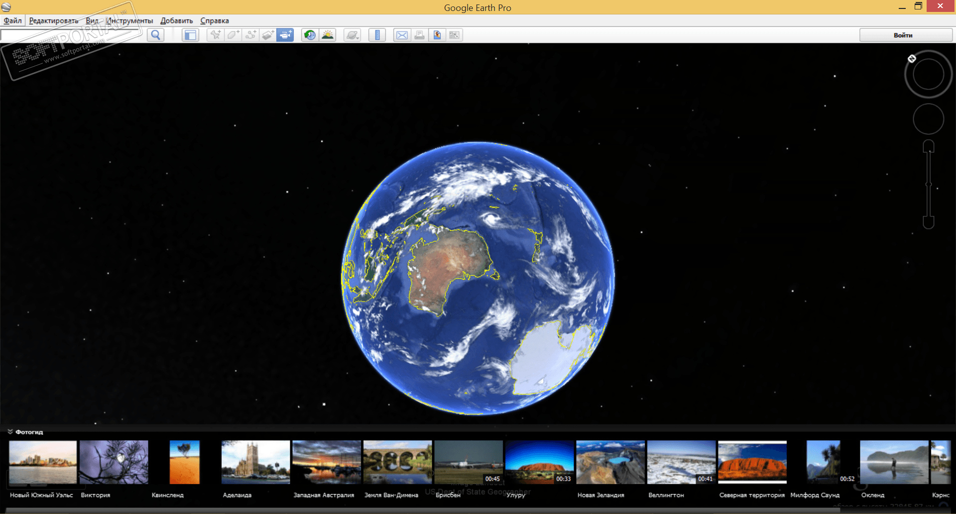This screenshot has width=956, height=514.
Task: Open the Вид menu
Action: [x=92, y=20]
